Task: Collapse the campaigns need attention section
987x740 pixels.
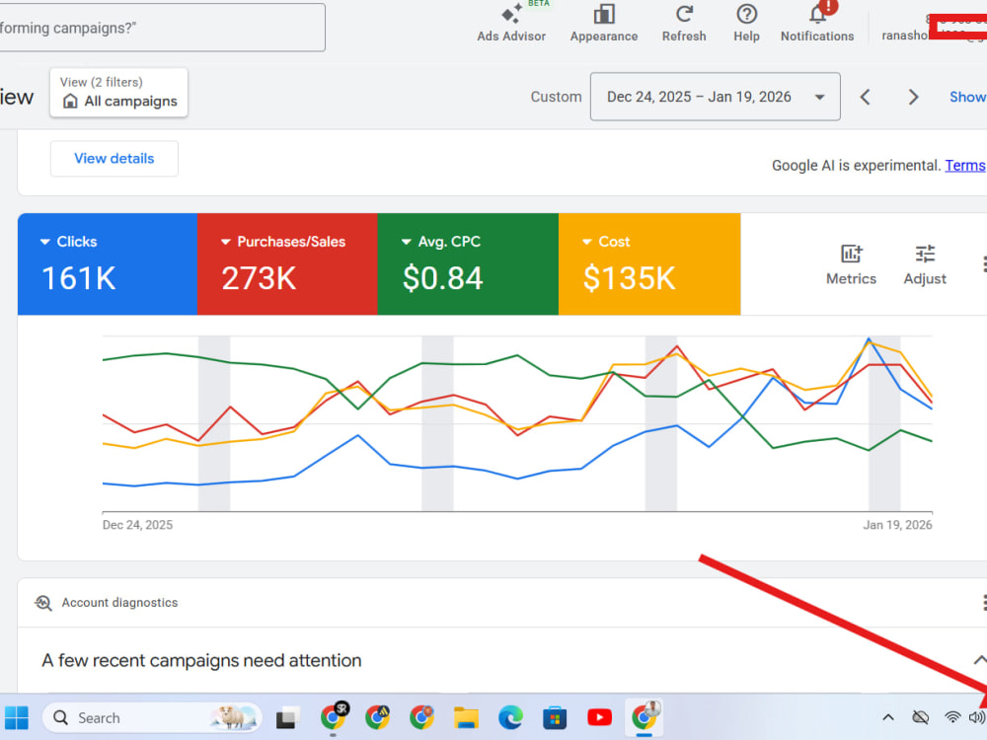Action: click(x=980, y=660)
